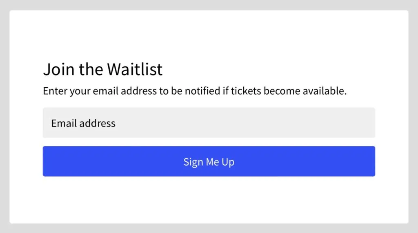
Task: Click the word "notified" in the description
Action: coord(202,91)
